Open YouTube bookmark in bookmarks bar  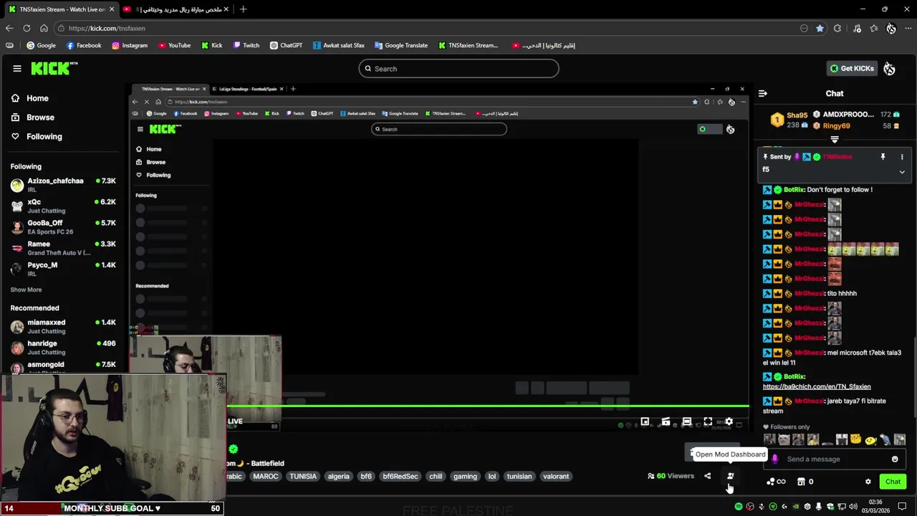pos(173,45)
